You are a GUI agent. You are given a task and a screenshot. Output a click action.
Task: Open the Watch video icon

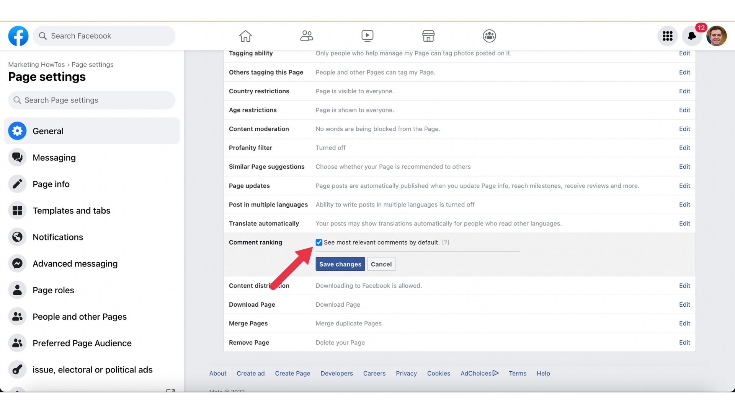(367, 36)
